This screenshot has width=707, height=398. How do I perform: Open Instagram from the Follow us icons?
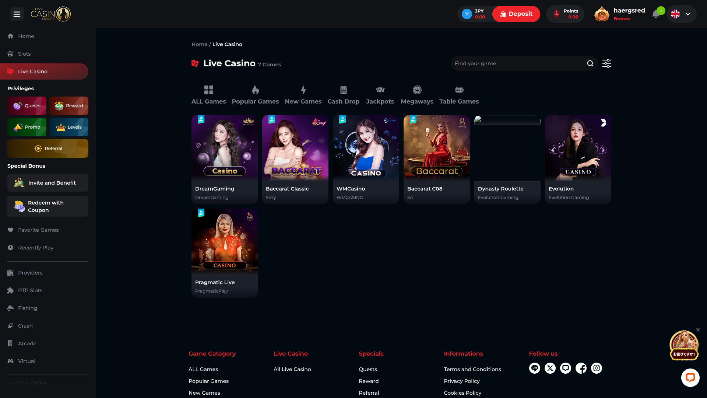click(597, 368)
